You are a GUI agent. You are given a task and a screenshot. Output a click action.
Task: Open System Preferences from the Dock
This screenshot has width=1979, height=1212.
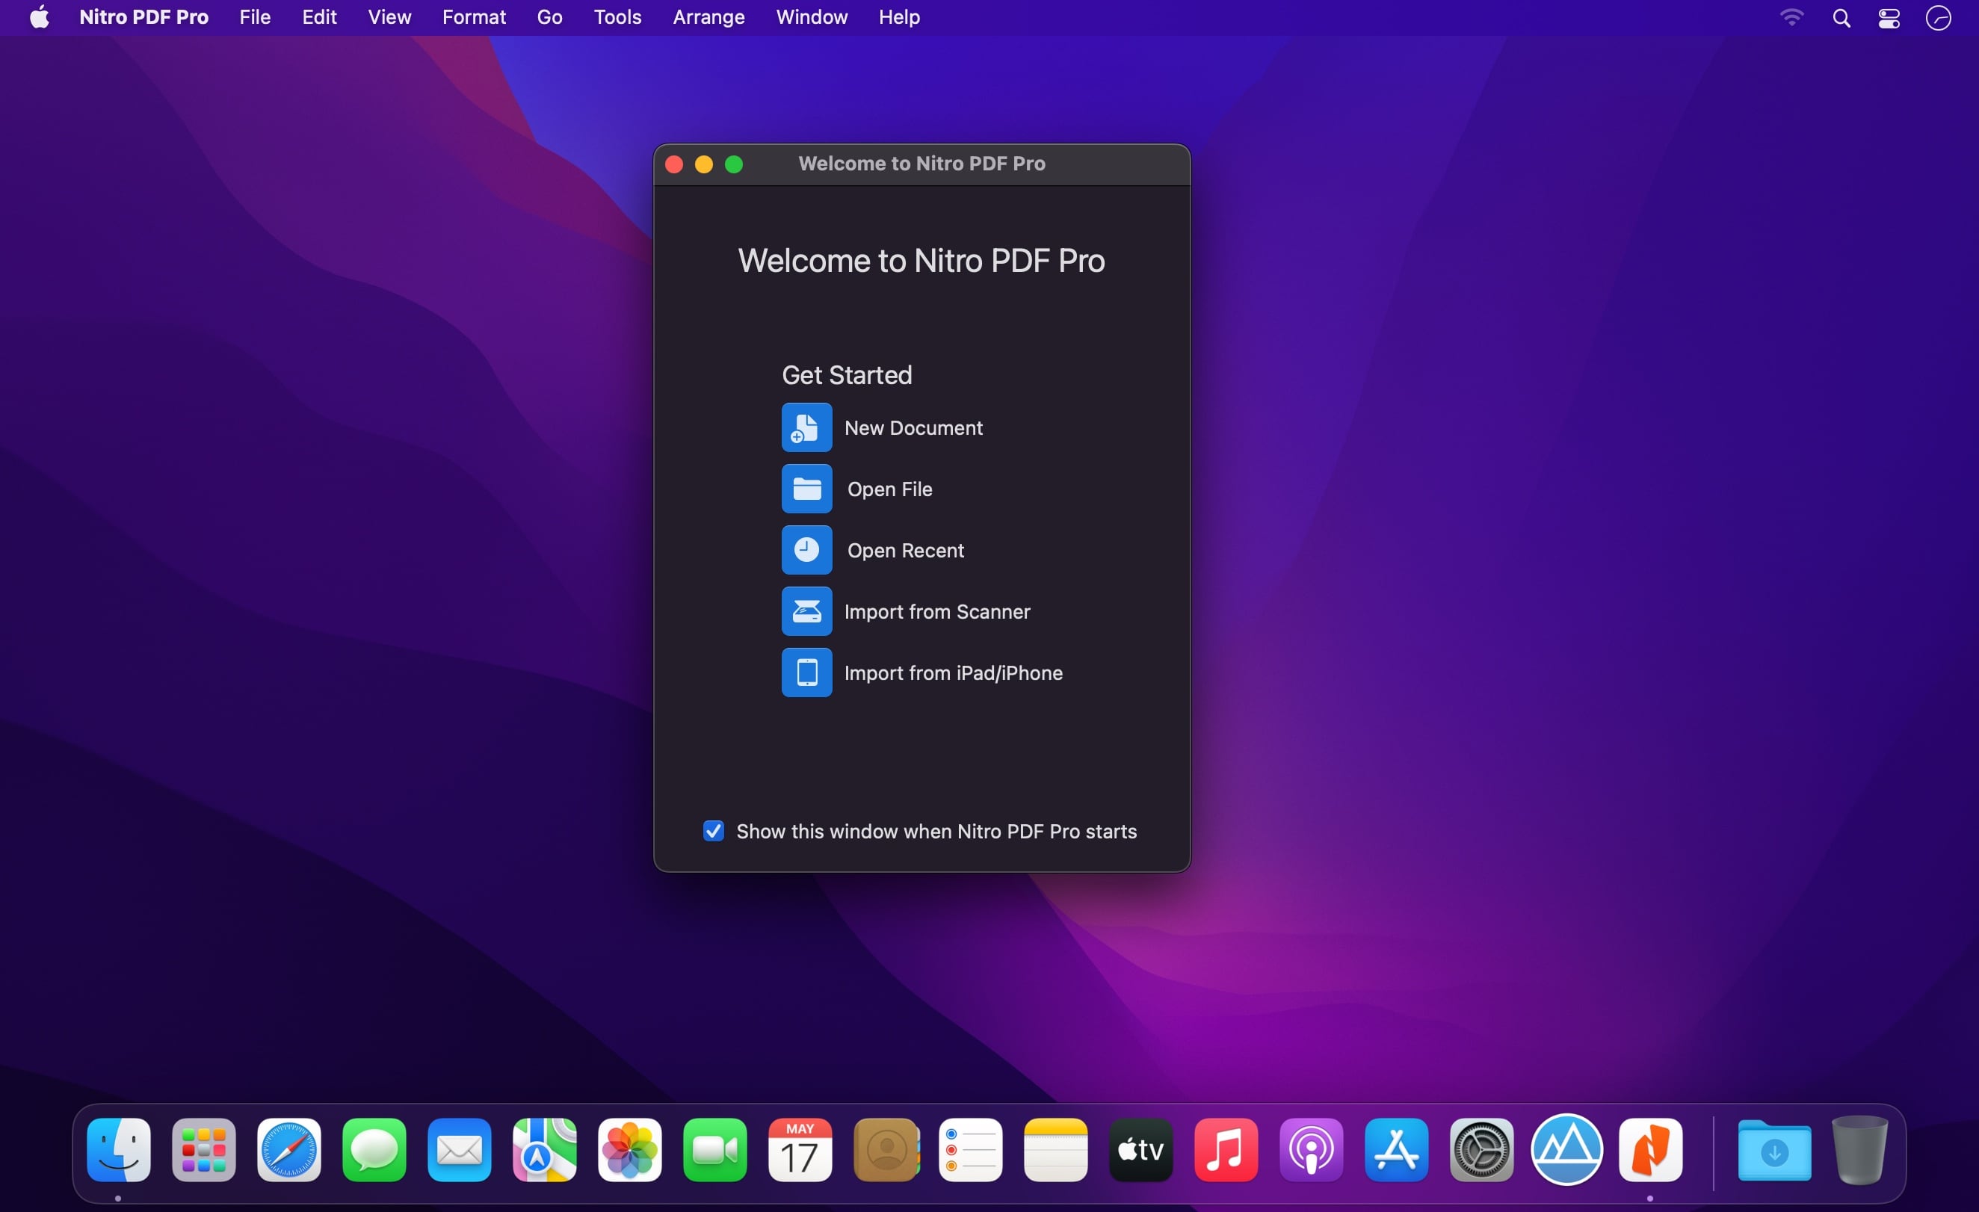(1481, 1149)
